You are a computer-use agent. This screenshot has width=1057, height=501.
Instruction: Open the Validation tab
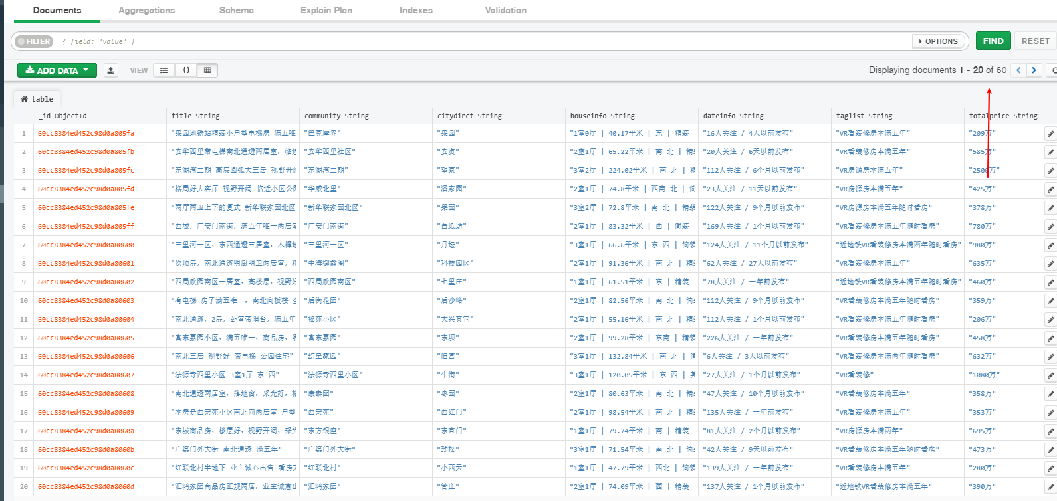[x=506, y=10]
